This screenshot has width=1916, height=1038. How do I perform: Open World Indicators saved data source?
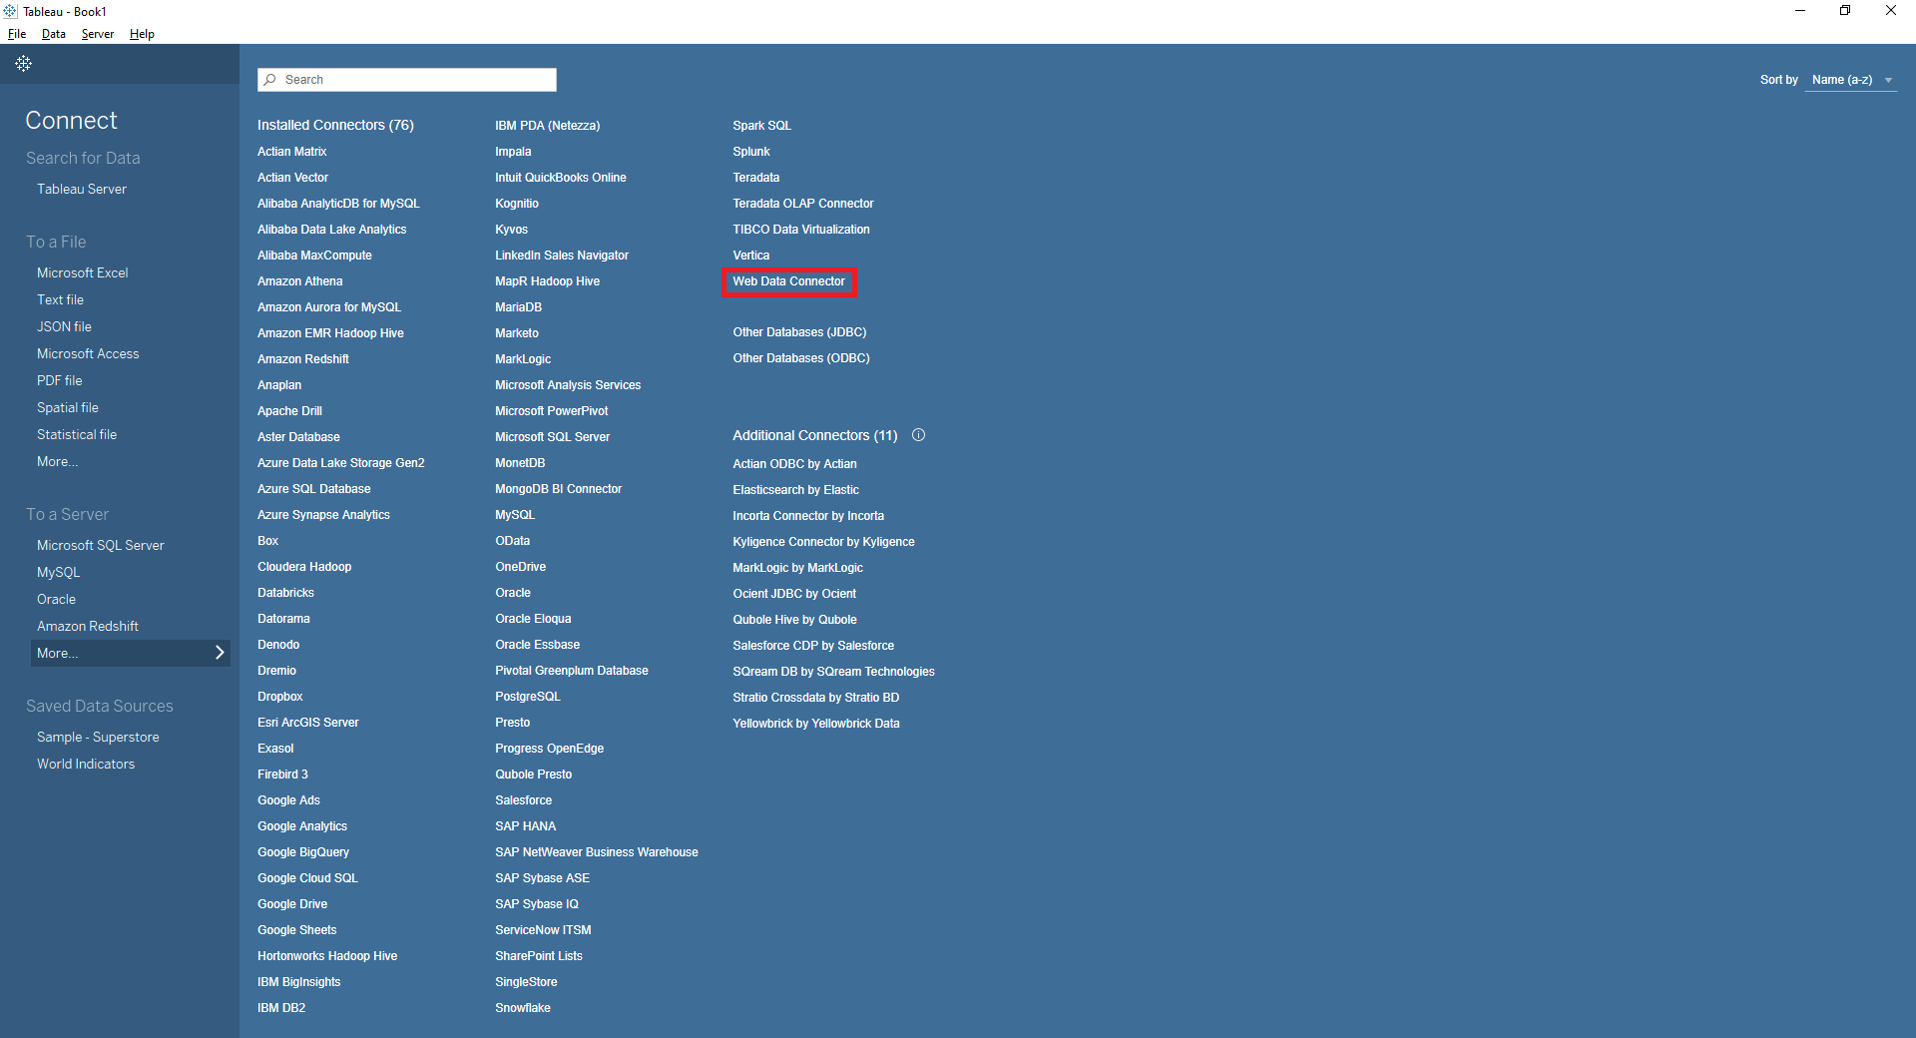[x=86, y=764]
